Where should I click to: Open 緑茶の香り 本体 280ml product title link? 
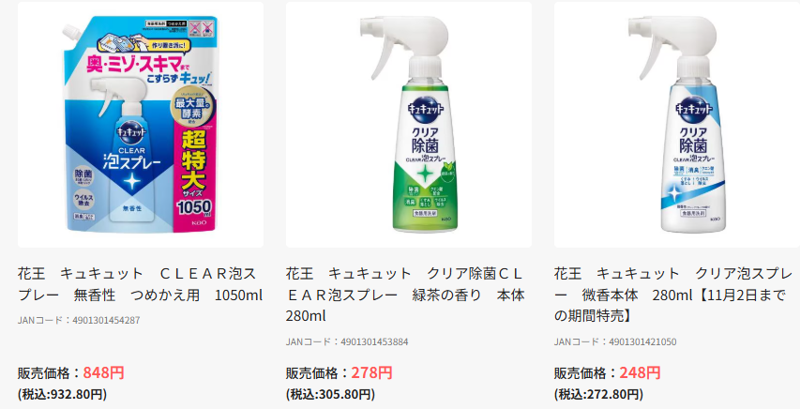(x=405, y=295)
